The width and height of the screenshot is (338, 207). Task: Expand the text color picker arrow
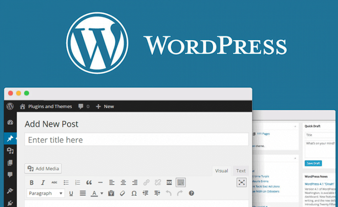tap(102, 193)
